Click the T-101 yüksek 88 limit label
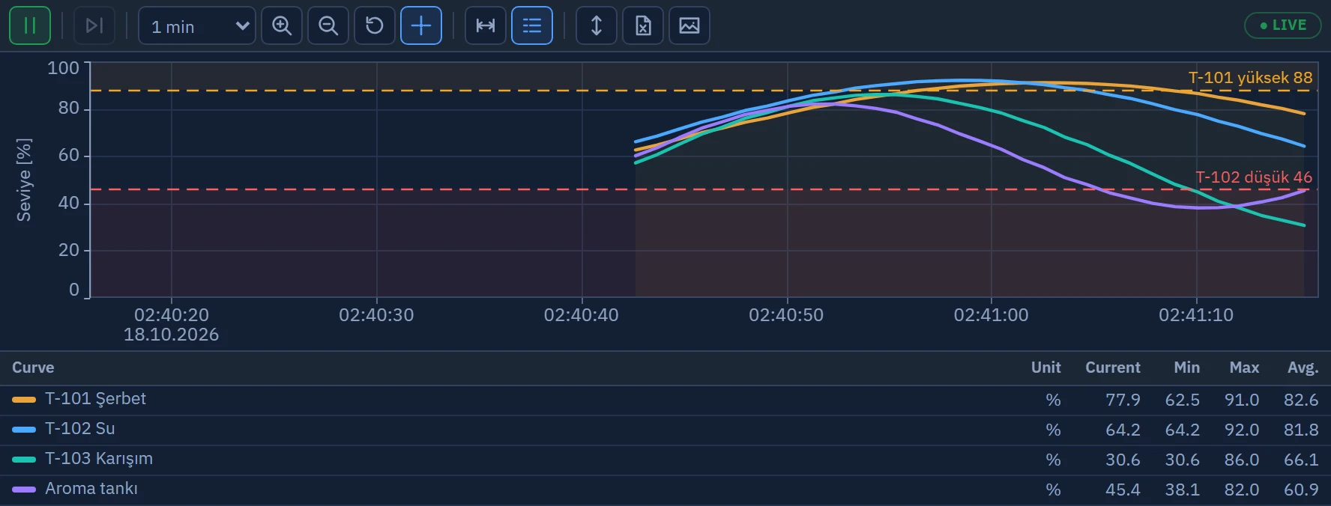 pos(1250,78)
